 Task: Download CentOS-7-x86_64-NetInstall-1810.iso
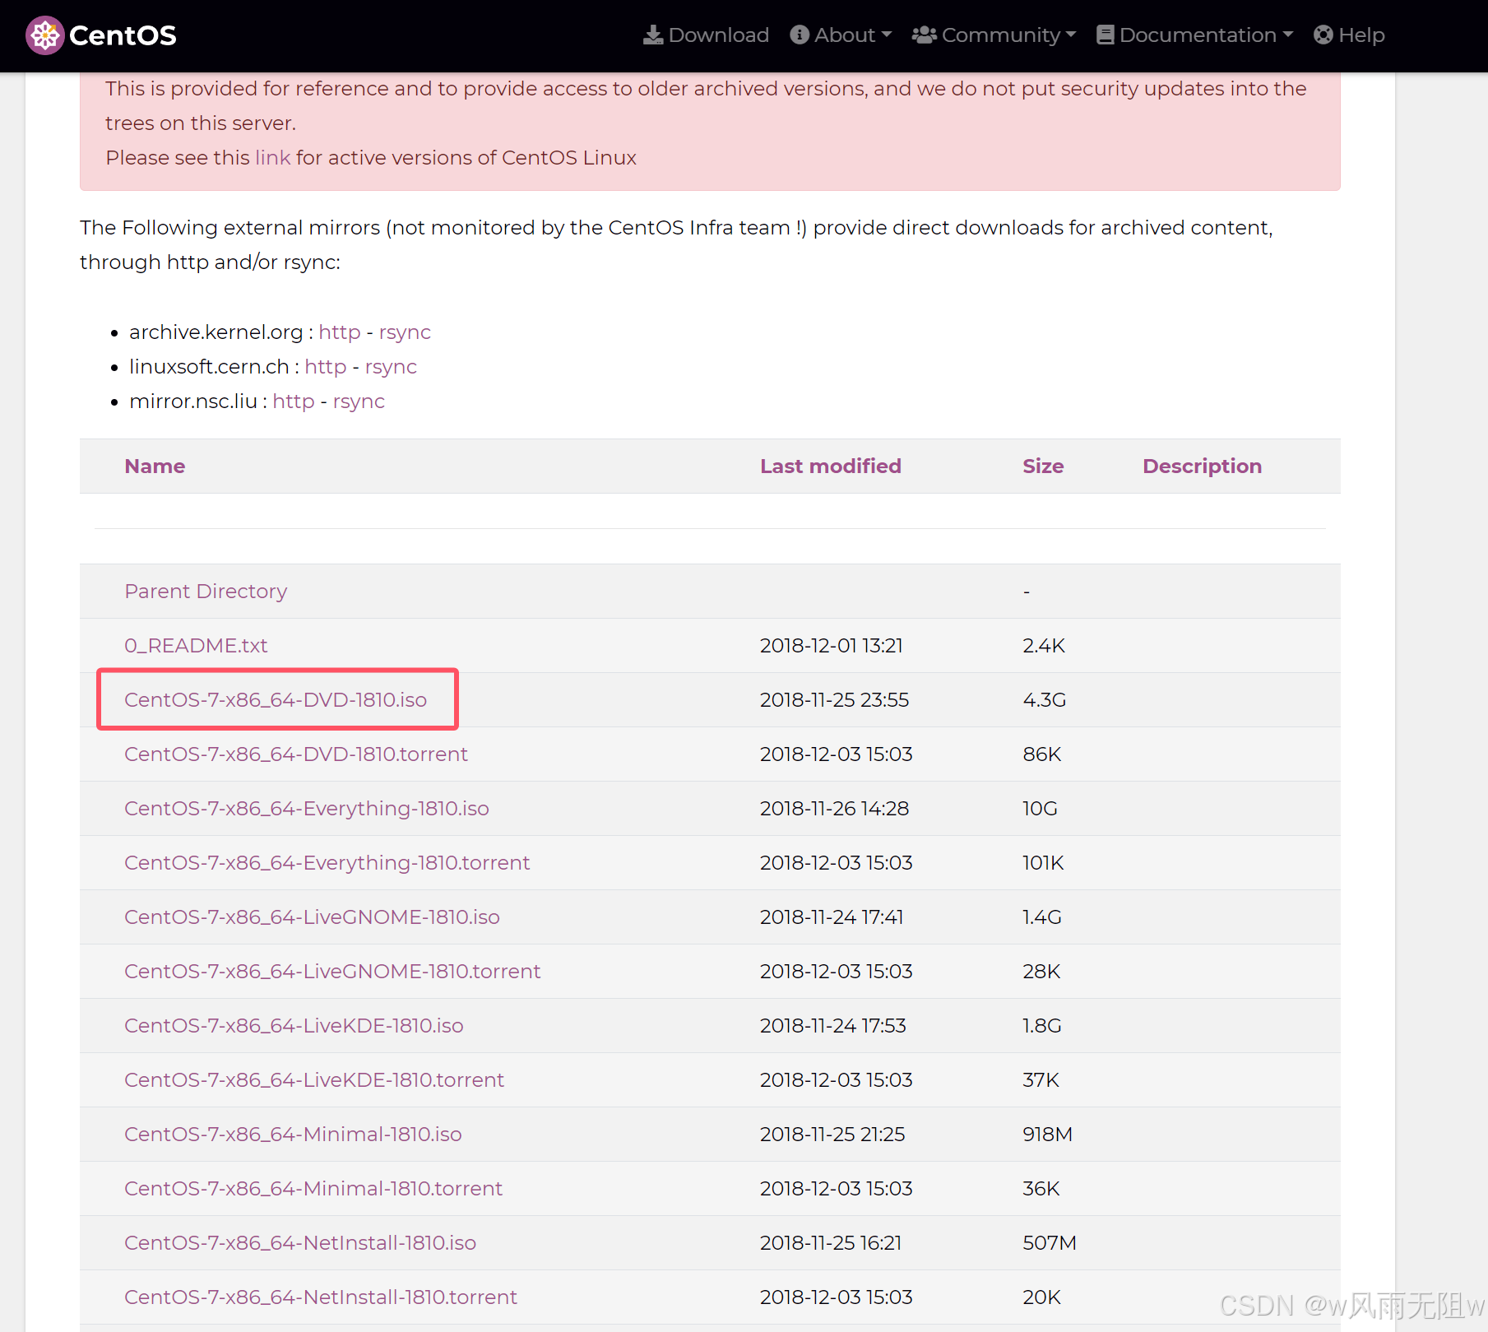[x=300, y=1242]
